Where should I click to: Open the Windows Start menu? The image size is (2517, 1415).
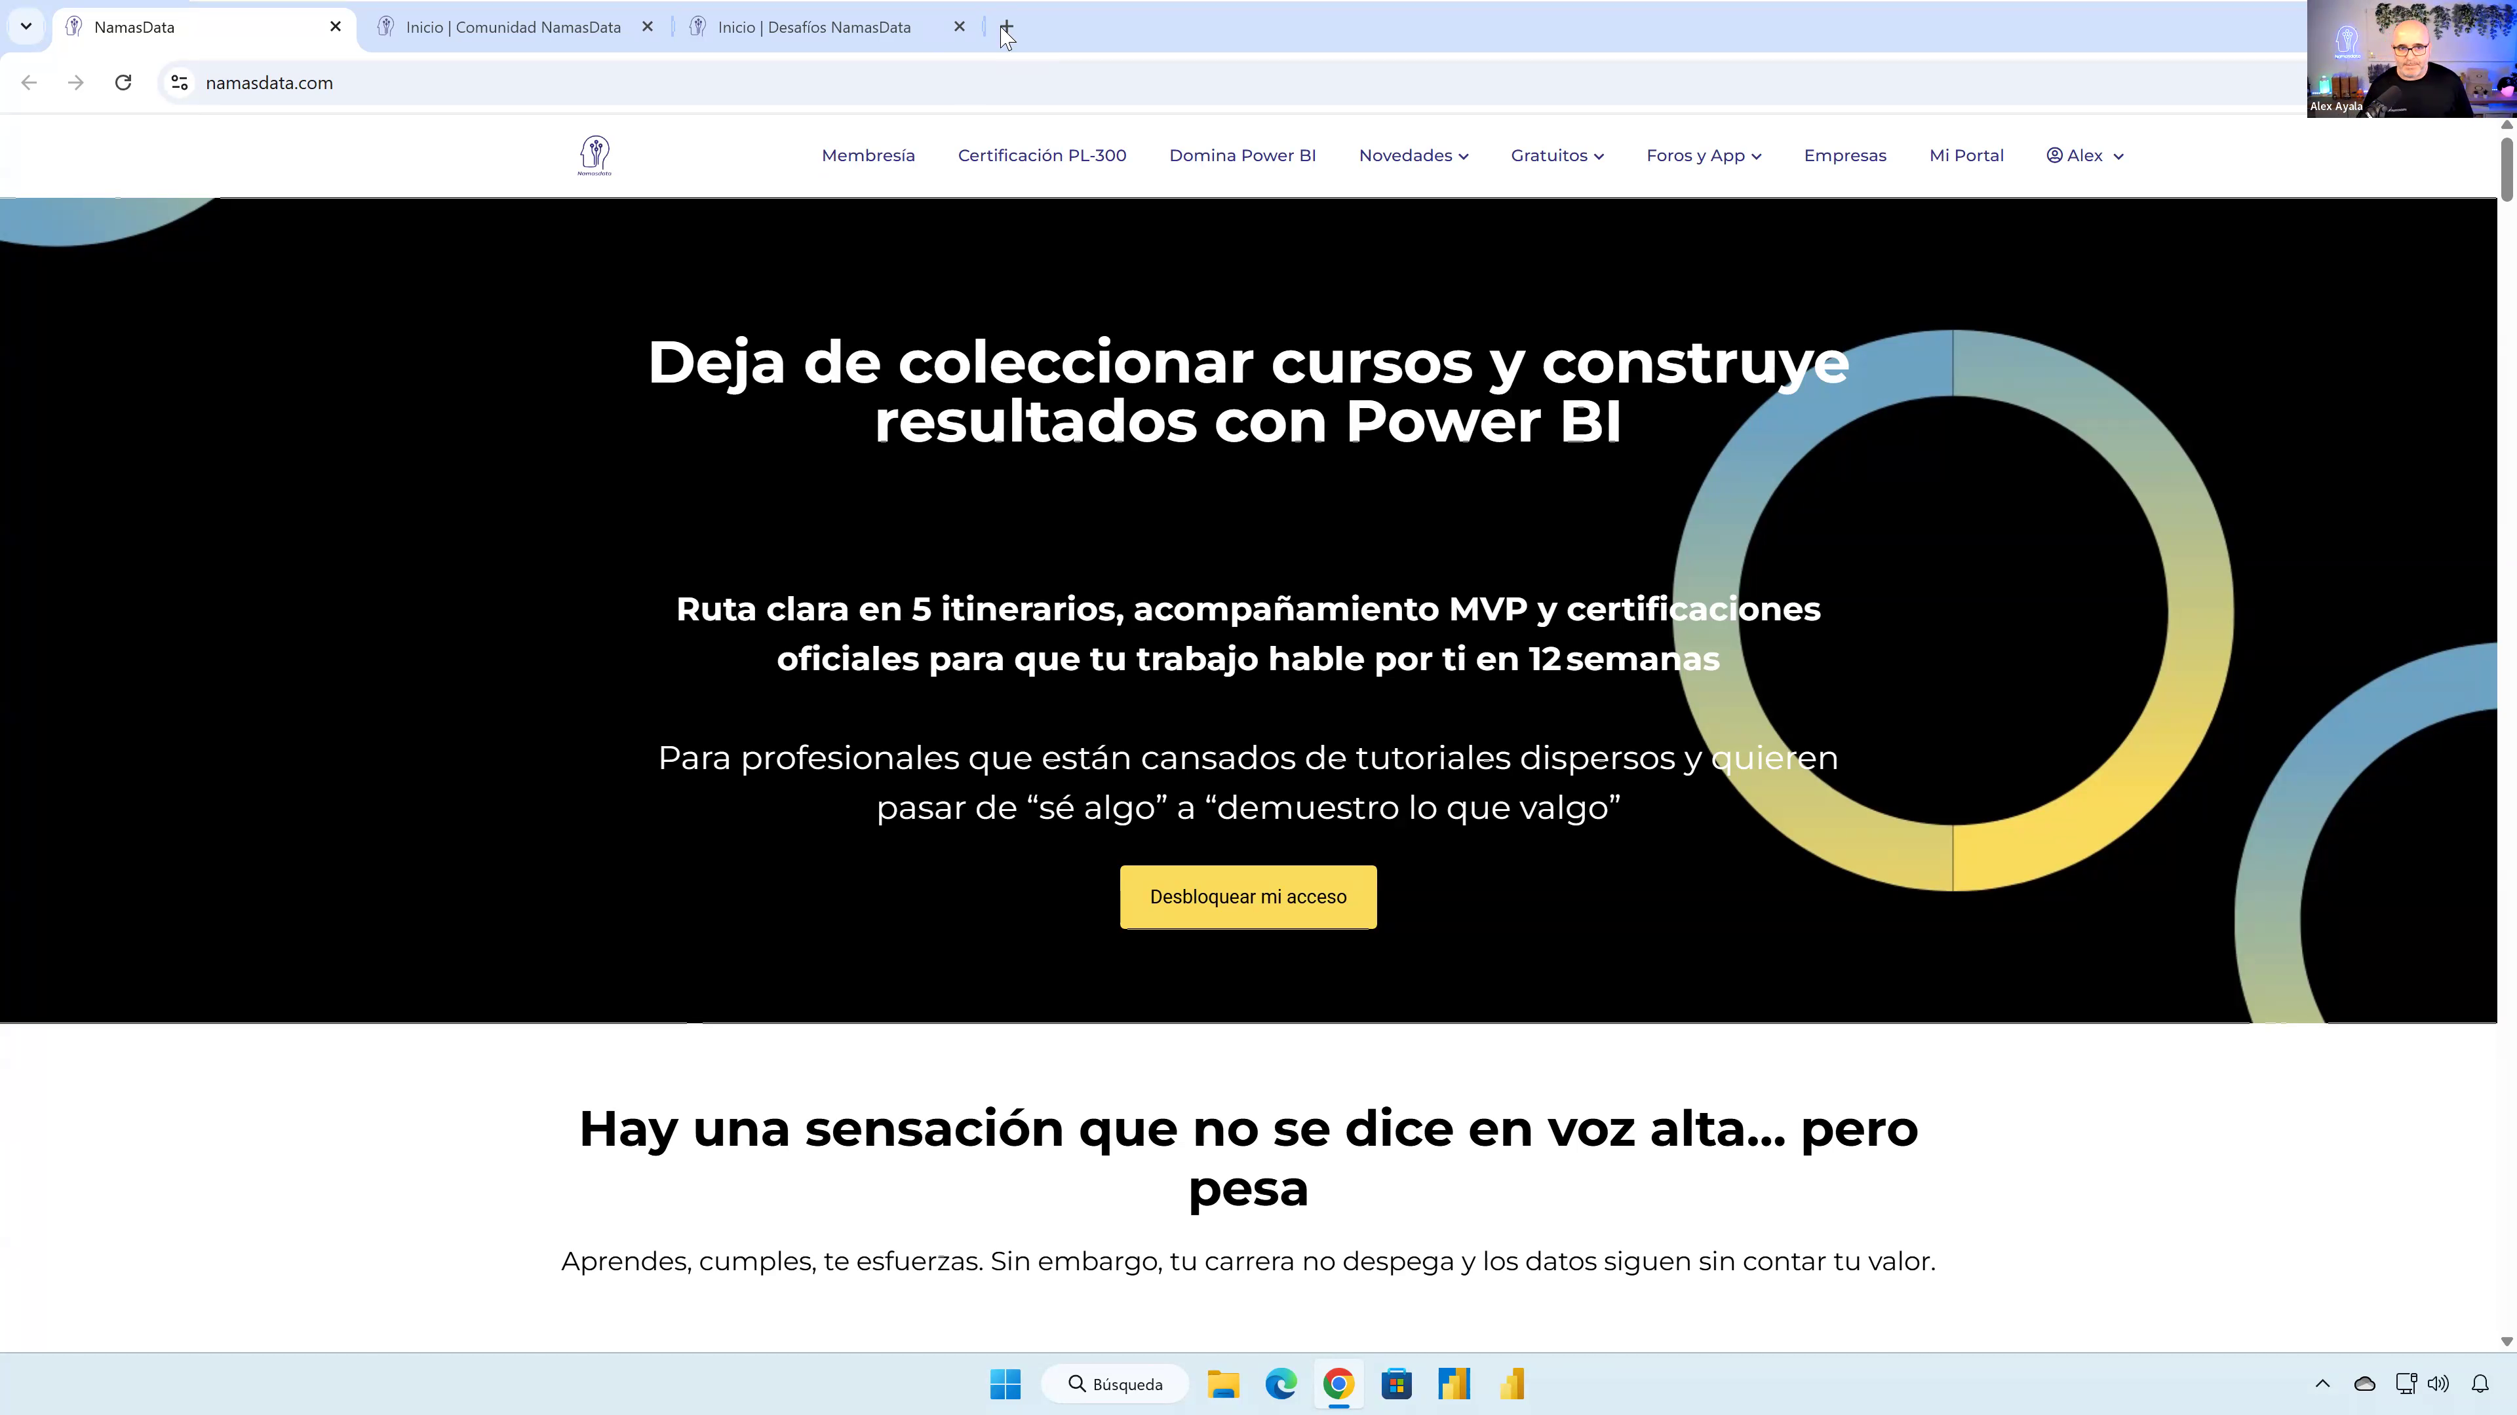pyautogui.click(x=1005, y=1384)
